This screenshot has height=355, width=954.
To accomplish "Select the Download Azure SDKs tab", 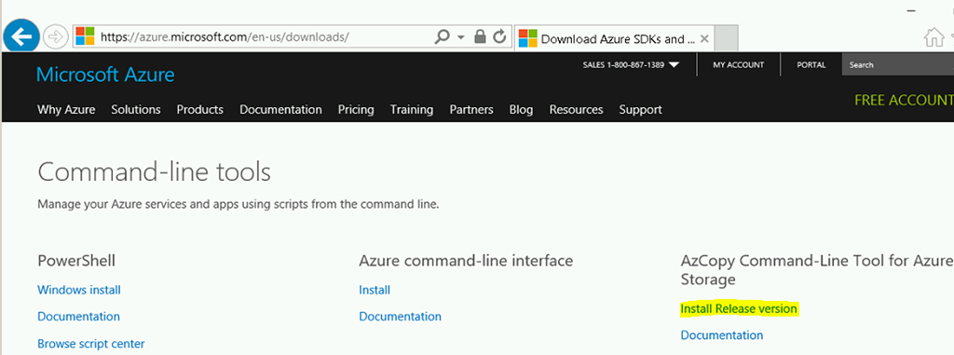I will [614, 39].
